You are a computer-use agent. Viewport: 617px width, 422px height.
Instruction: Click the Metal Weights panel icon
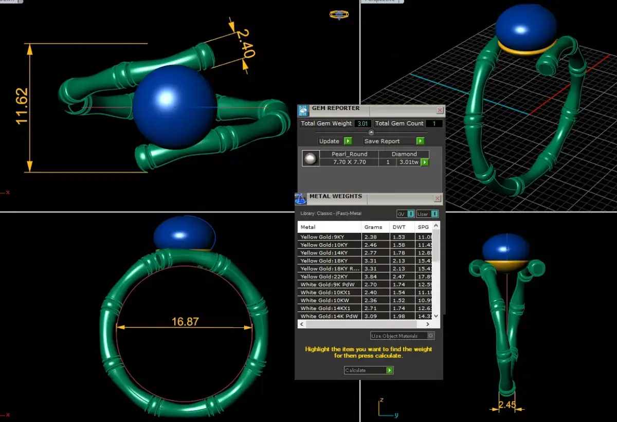pos(301,199)
